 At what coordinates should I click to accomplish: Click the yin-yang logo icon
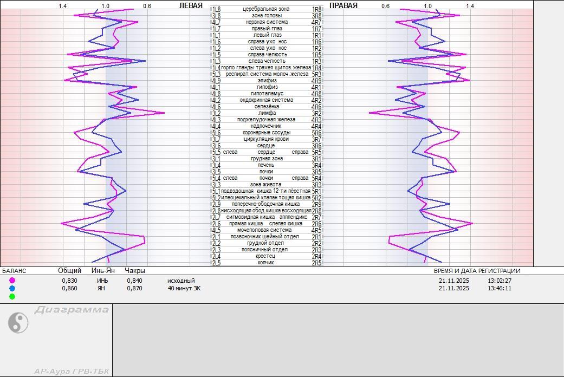tap(18, 323)
